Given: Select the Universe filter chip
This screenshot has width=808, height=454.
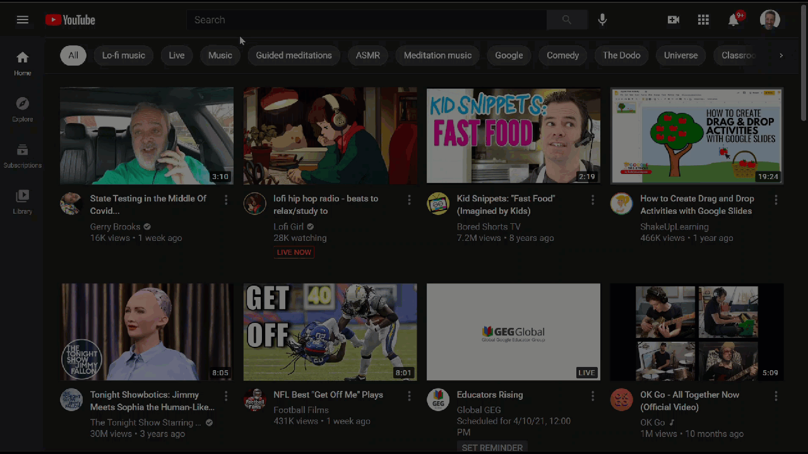Looking at the screenshot, I should tap(680, 55).
